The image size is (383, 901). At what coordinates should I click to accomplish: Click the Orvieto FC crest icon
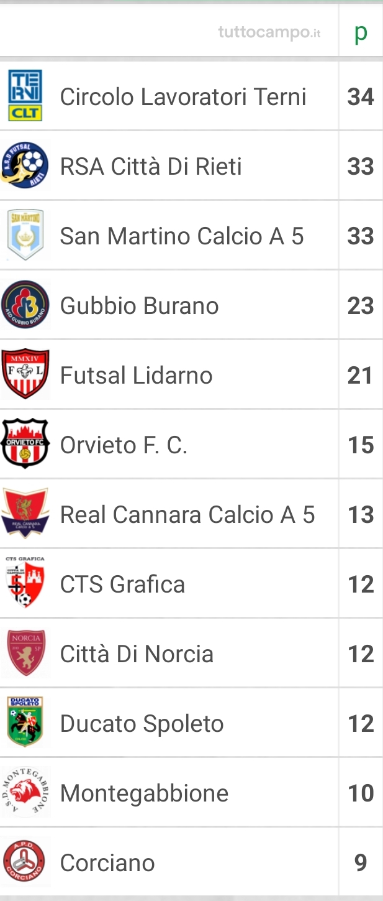pyautogui.click(x=25, y=444)
